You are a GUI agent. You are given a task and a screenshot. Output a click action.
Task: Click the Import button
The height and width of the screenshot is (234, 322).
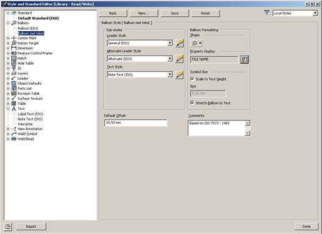pyautogui.click(x=31, y=227)
